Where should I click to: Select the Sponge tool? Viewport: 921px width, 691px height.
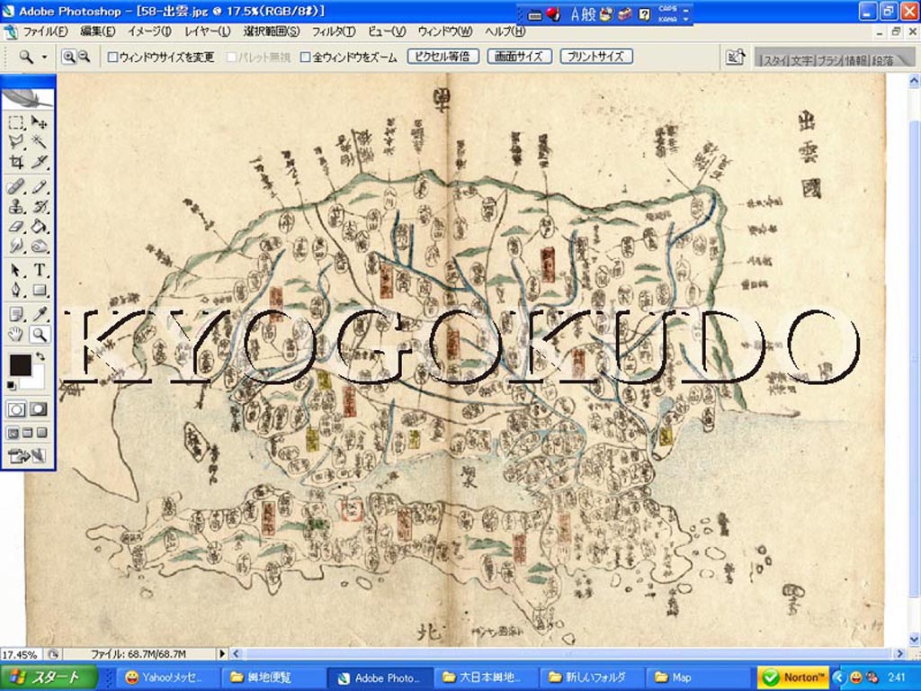(x=39, y=246)
